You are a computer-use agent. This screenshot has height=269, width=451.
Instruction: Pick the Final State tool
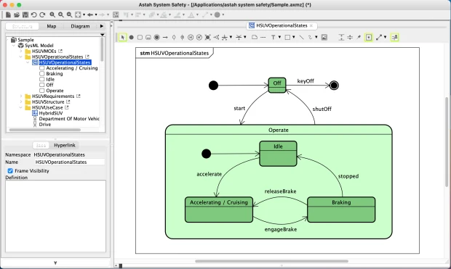coord(156,37)
